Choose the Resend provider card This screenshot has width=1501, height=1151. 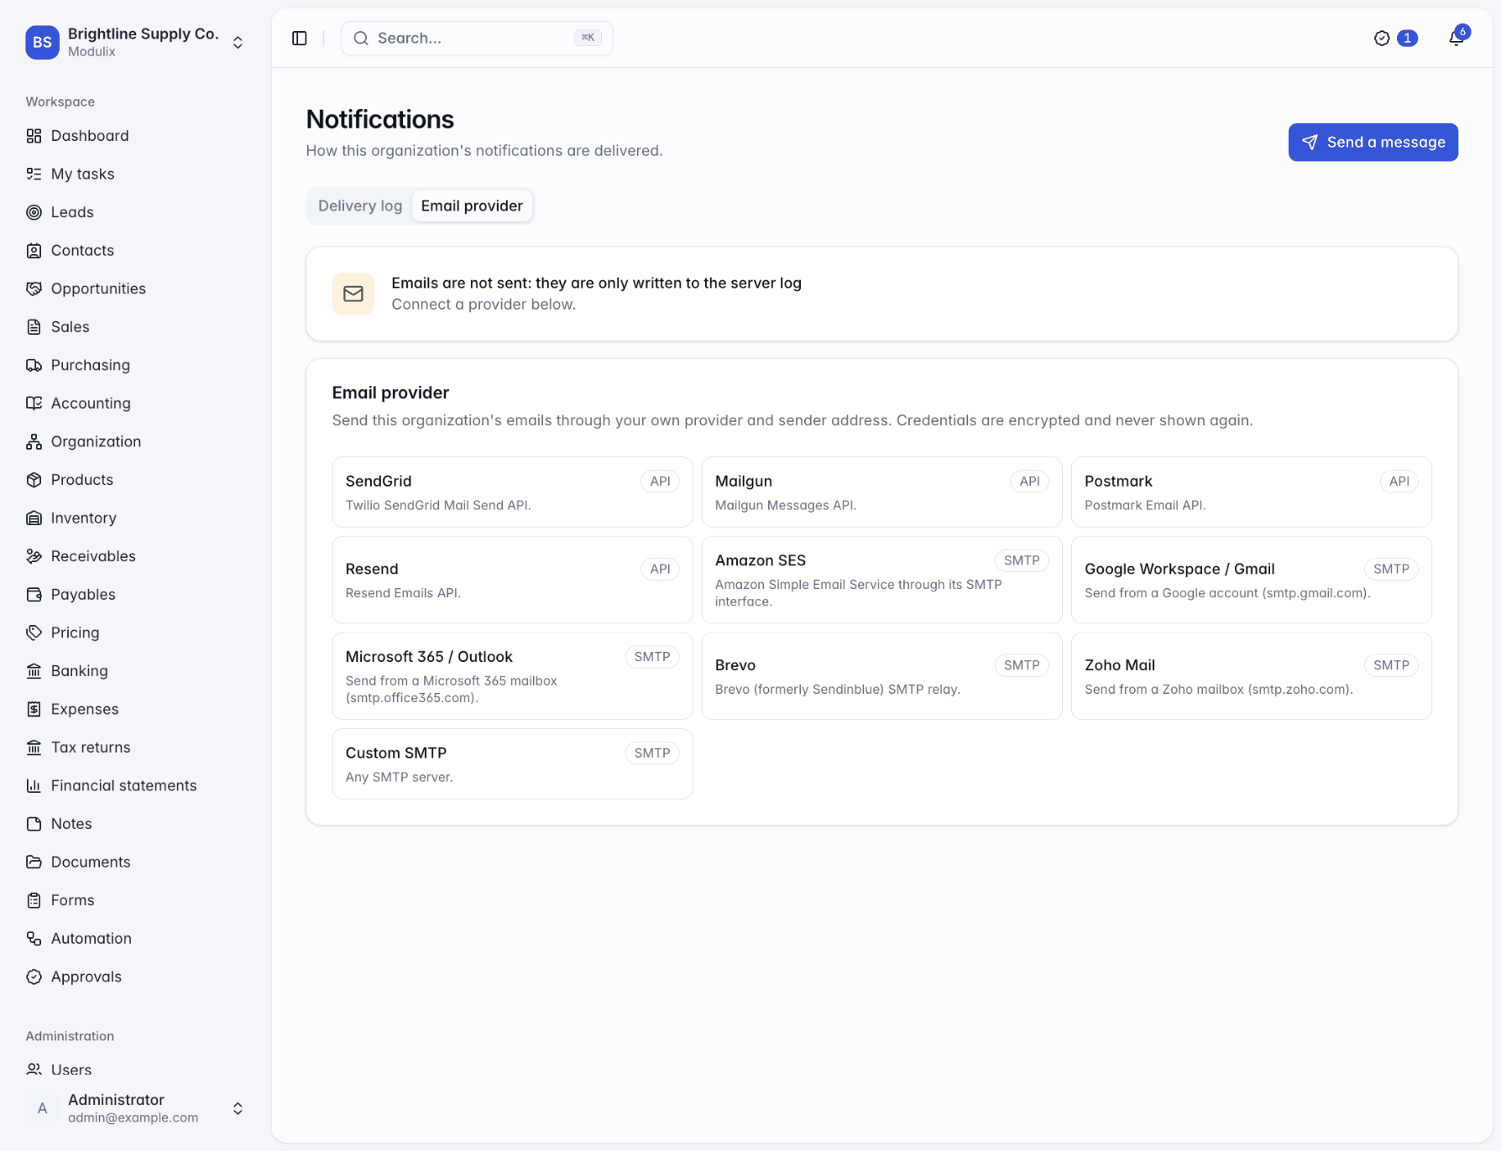coord(512,580)
